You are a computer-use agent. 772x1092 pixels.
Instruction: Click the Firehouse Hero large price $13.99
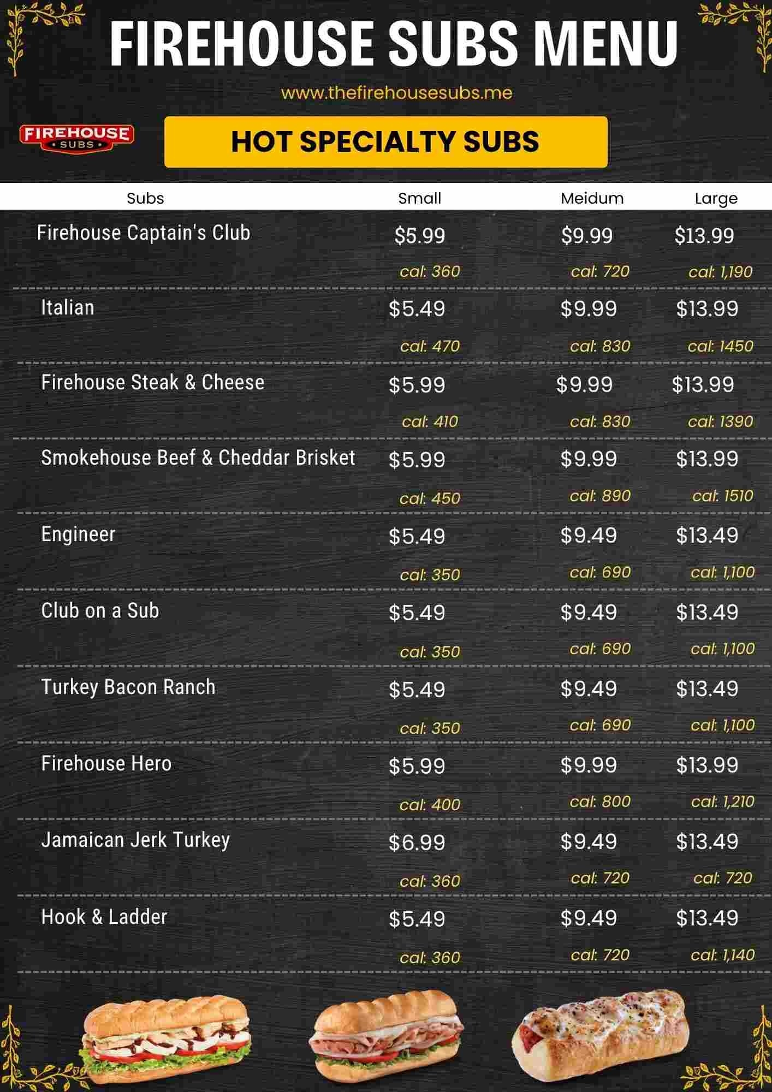707,765
